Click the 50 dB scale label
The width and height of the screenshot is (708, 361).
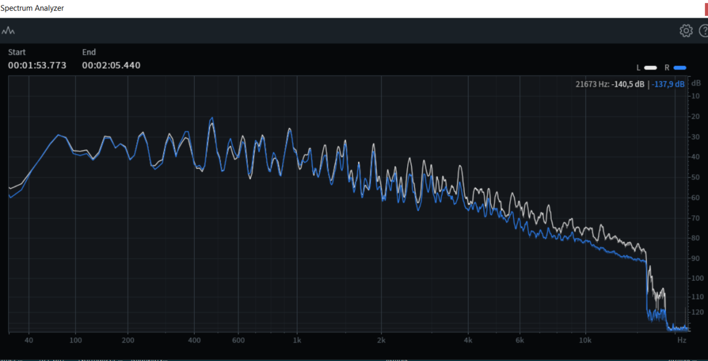coord(696,178)
